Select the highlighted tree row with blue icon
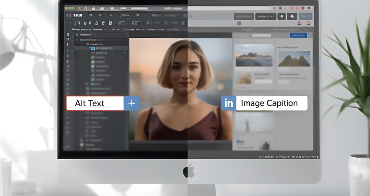This screenshot has width=370, height=196. (101, 48)
